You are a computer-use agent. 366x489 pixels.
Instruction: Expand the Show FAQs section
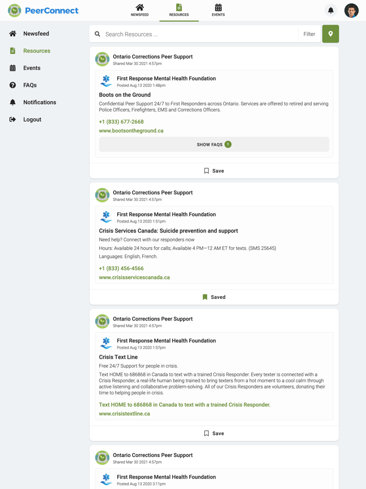coord(213,144)
